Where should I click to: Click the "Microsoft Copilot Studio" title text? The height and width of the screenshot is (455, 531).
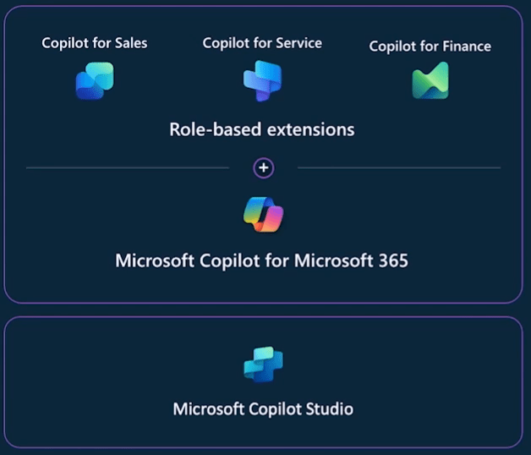pos(263,408)
